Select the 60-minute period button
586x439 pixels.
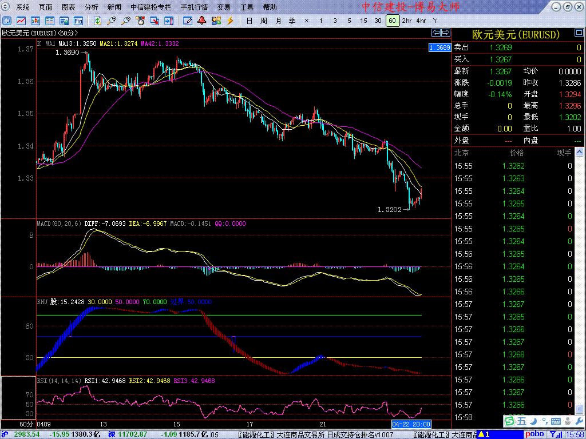click(392, 21)
